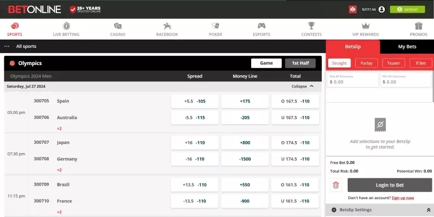
Task: Select over O 174.5 -110 total
Action: (295, 143)
